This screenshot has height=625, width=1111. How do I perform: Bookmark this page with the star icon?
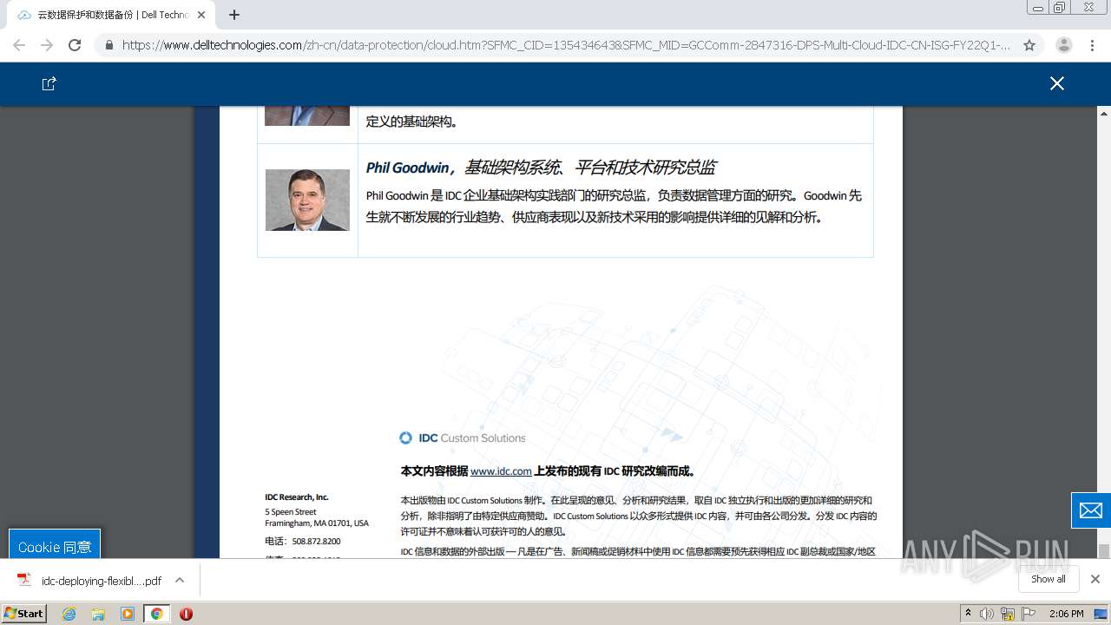pos(1029,45)
